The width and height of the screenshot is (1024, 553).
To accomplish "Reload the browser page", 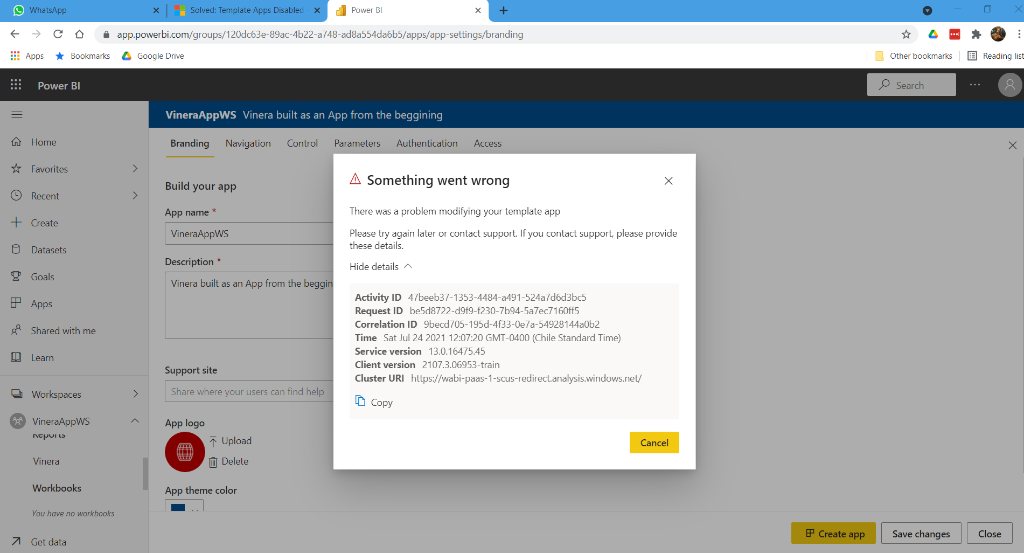I will click(x=58, y=34).
